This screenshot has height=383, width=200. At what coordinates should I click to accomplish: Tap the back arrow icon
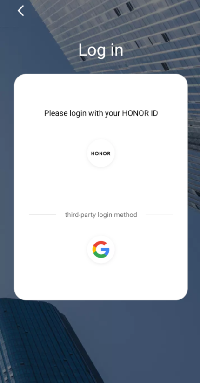(21, 11)
